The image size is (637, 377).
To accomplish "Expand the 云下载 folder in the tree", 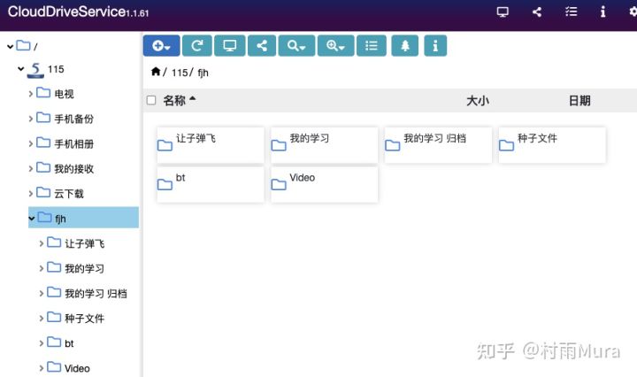I will 31,194.
